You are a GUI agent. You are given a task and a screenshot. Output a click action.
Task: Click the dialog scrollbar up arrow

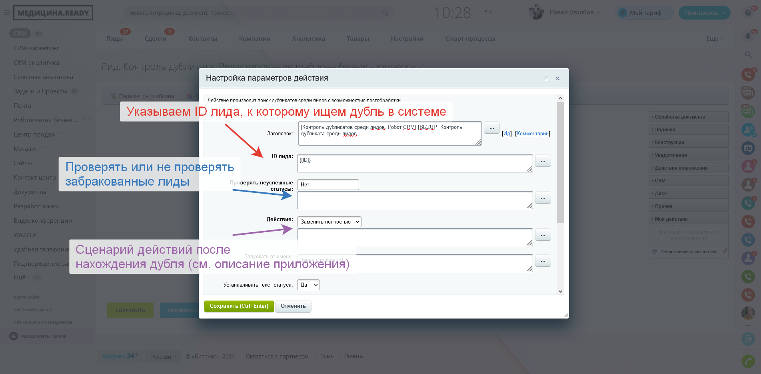pyautogui.click(x=560, y=98)
